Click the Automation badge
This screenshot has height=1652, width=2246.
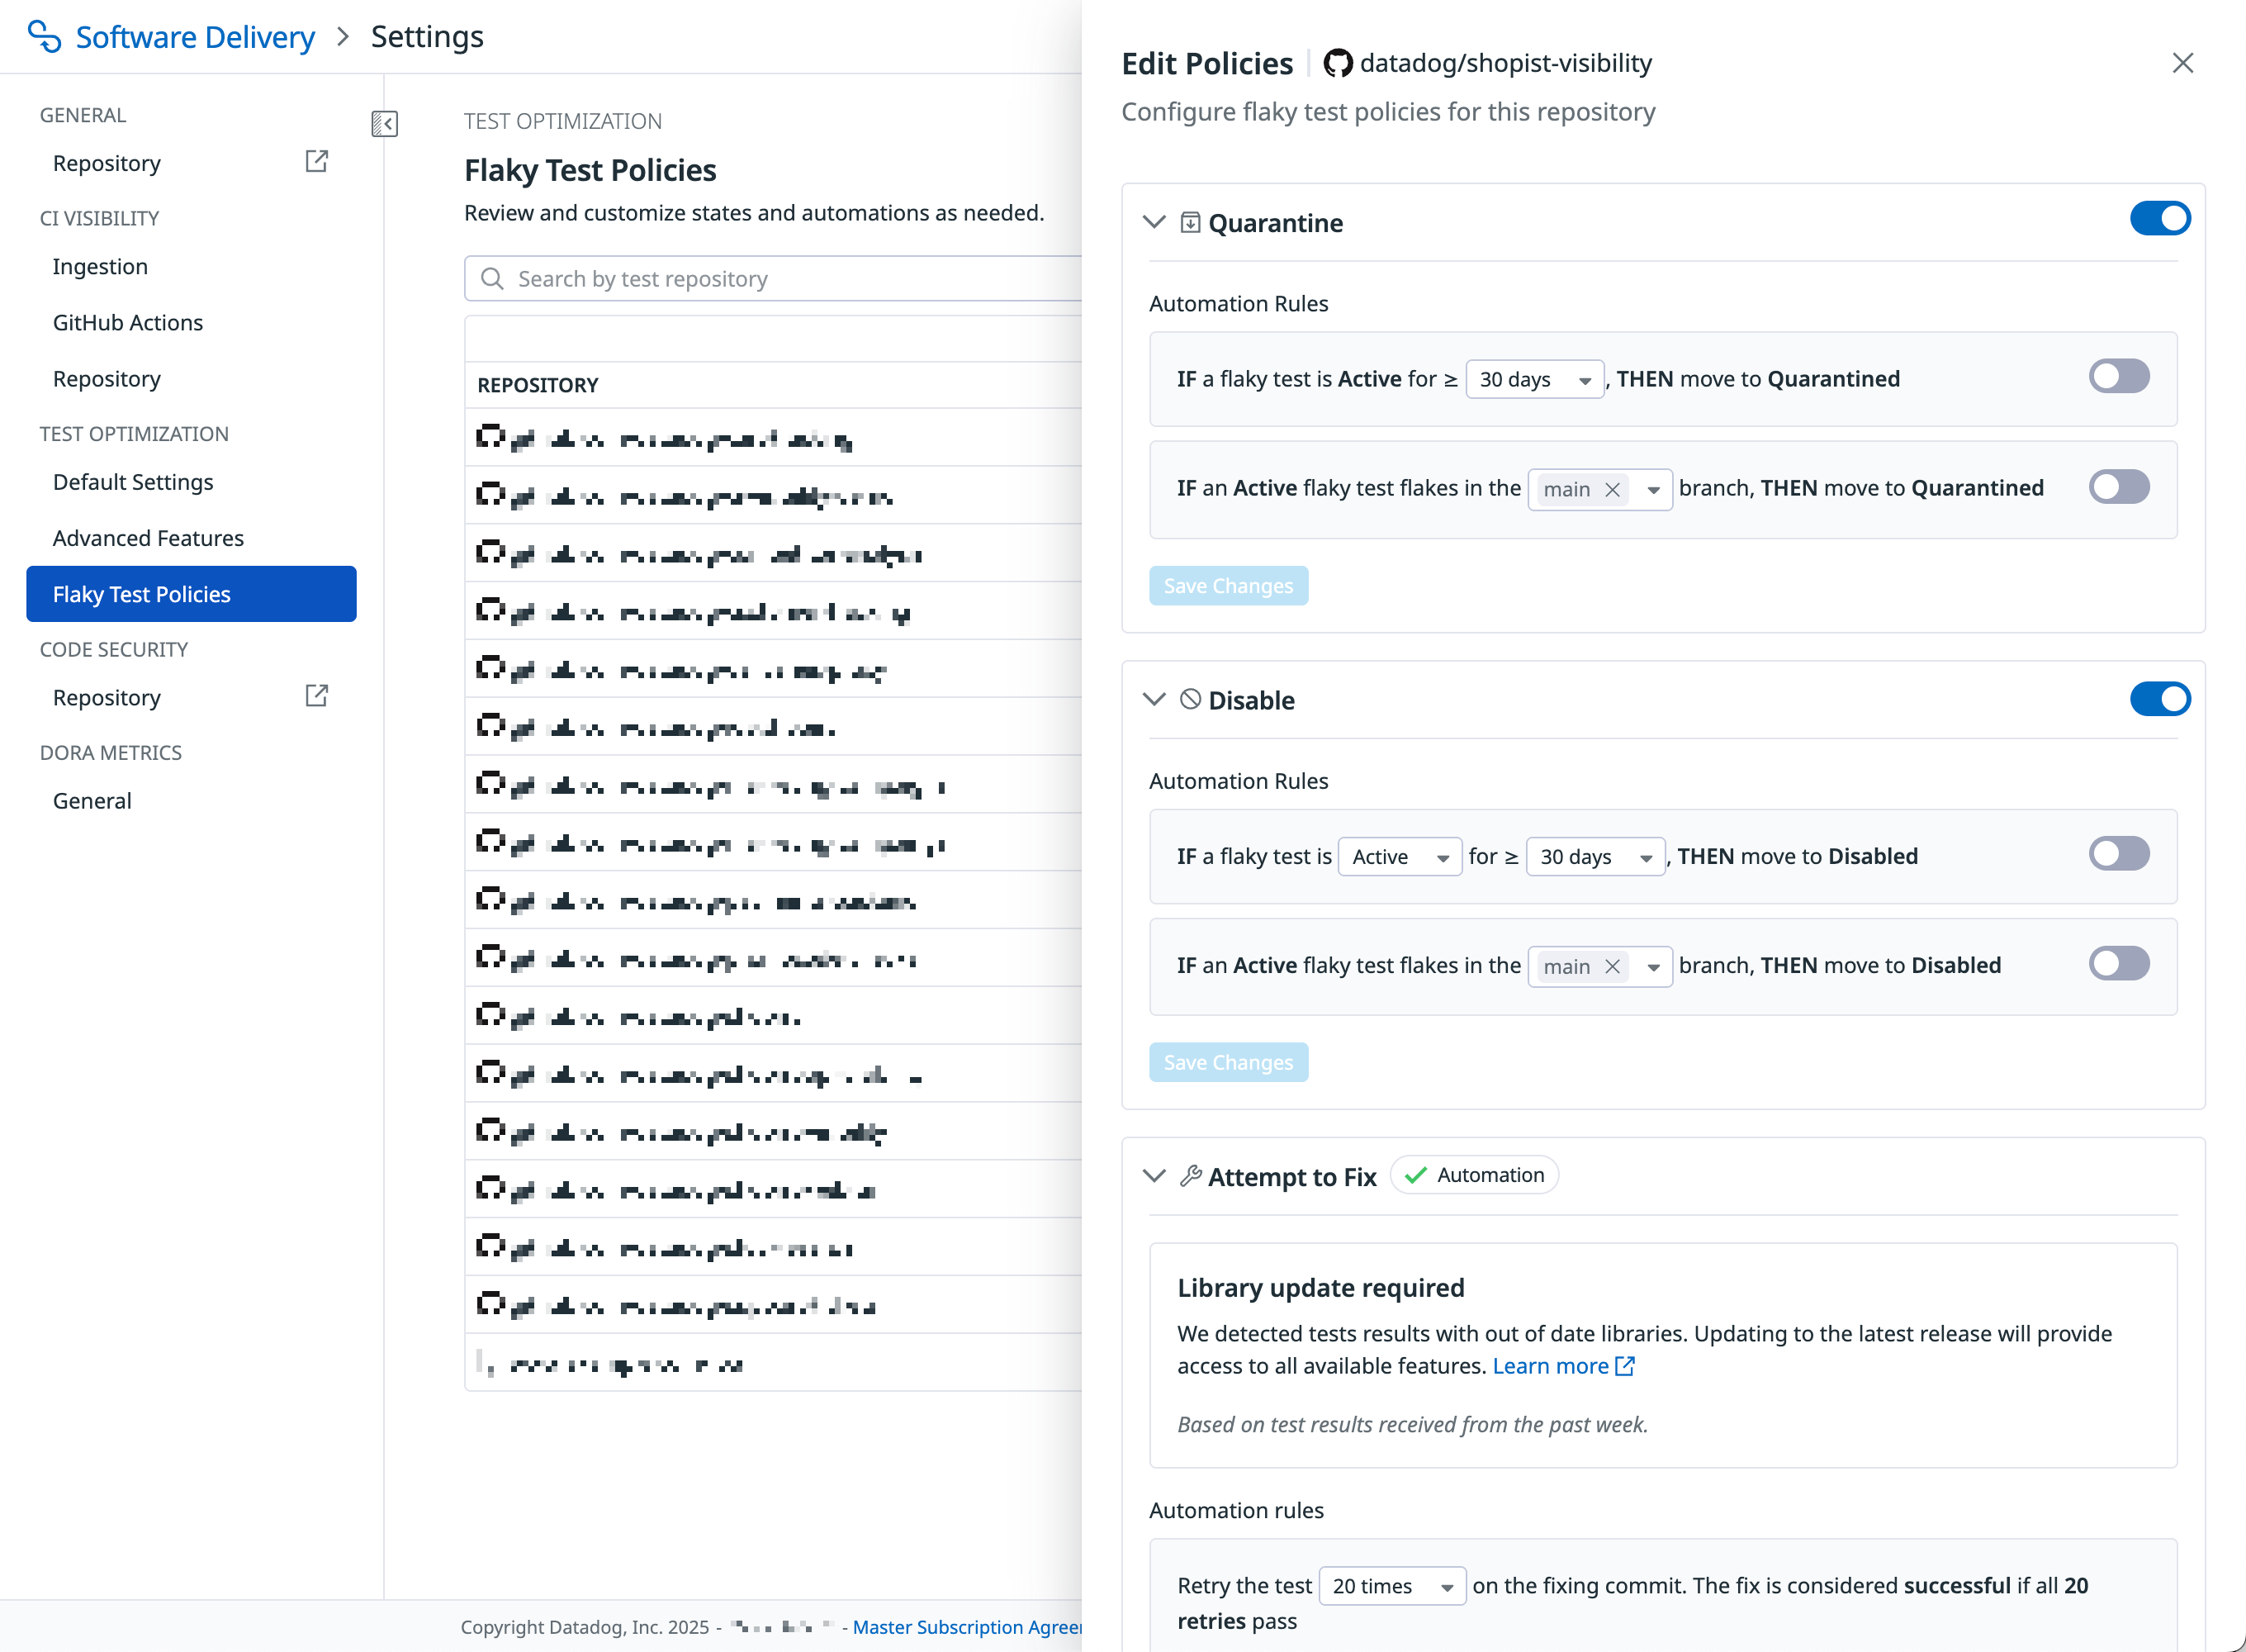(x=1474, y=1175)
